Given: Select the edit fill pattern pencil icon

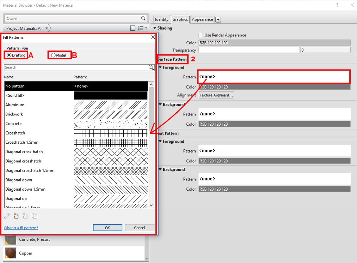Looking at the screenshot, I should [7, 216].
